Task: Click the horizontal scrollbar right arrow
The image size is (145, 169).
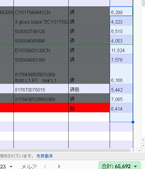Action: click(x=139, y=151)
